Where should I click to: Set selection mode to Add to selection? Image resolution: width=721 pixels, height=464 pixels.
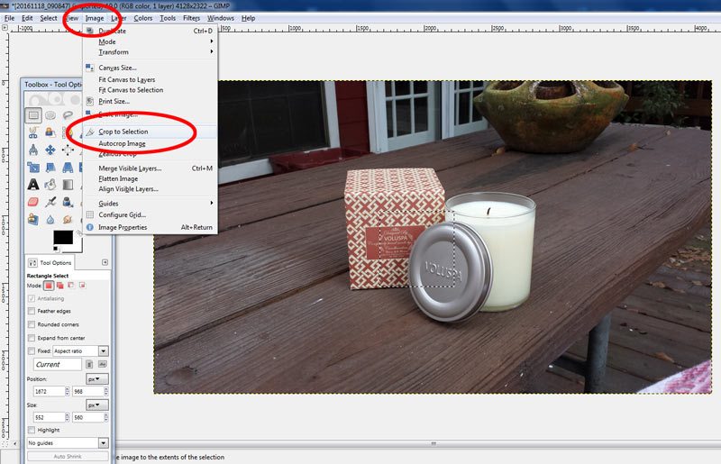[x=59, y=286]
